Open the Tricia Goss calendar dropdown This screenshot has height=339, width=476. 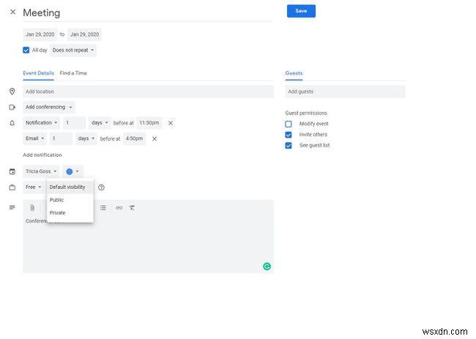[x=41, y=171]
